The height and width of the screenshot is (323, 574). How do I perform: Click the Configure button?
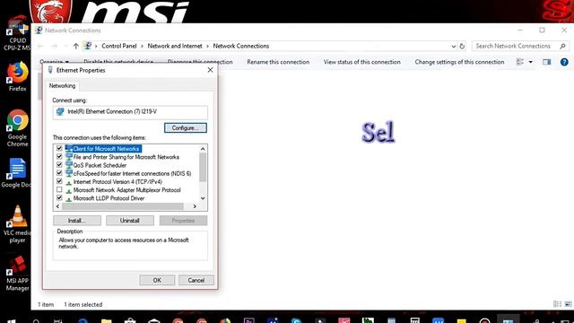pyautogui.click(x=186, y=127)
